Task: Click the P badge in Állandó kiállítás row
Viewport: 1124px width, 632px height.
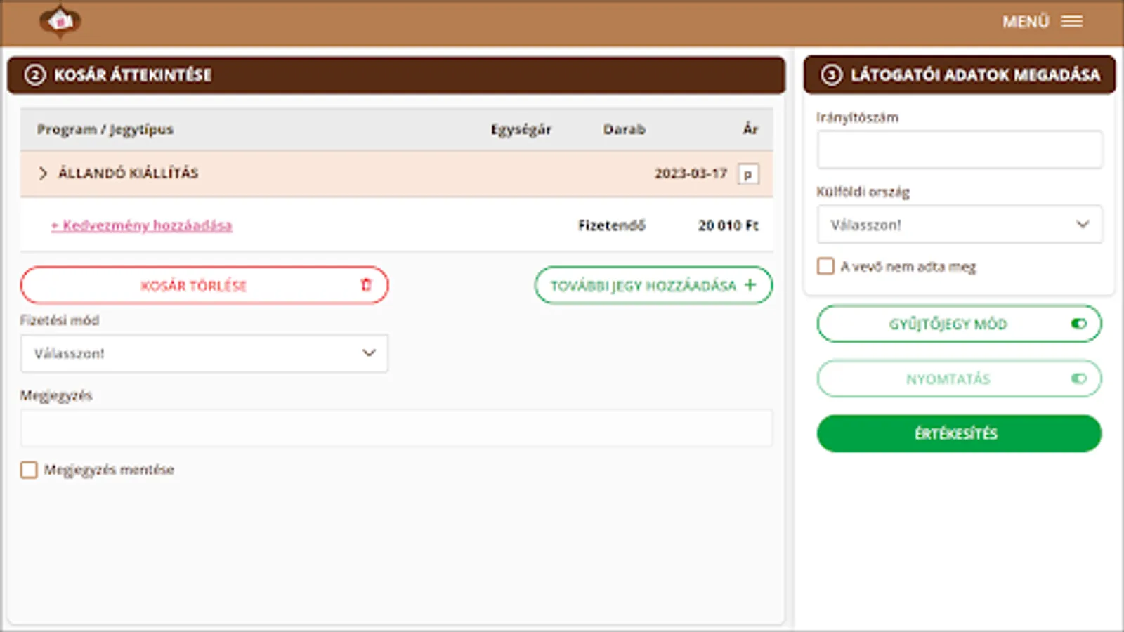Action: coord(748,173)
